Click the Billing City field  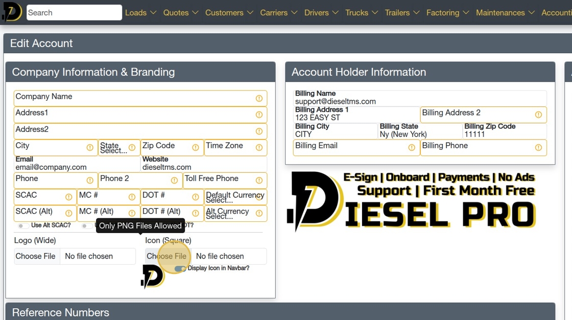tap(335, 131)
